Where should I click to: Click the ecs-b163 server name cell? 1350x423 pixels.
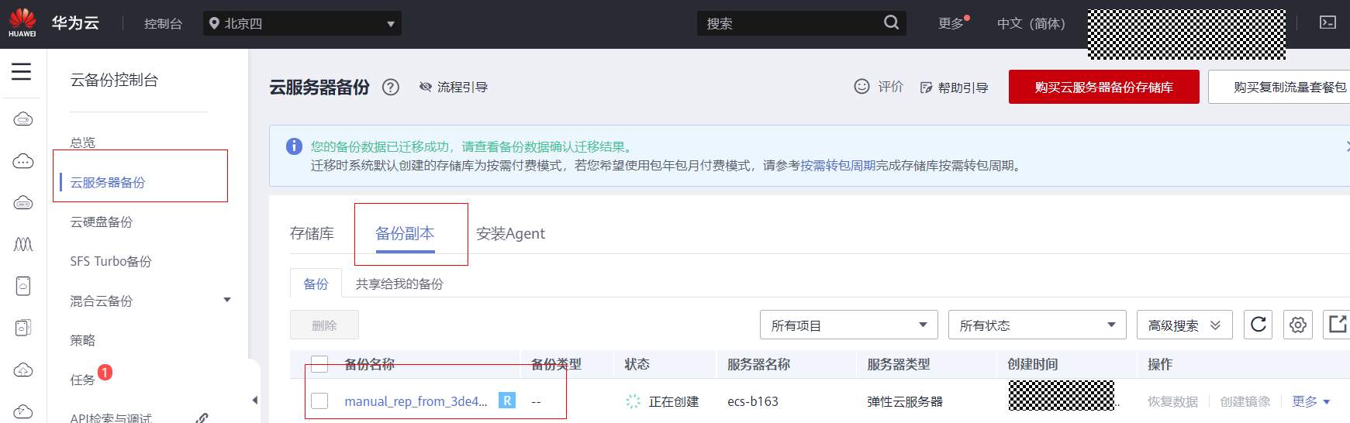point(753,401)
